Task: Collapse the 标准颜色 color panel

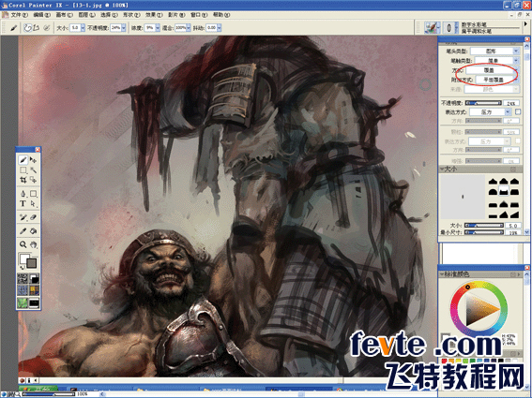Action: [x=443, y=274]
